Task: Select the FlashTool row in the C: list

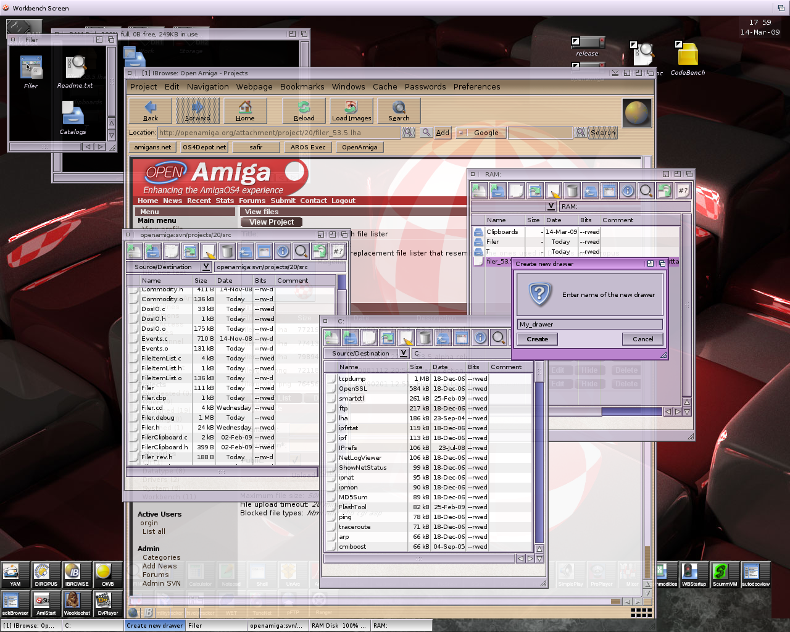Action: coord(428,507)
